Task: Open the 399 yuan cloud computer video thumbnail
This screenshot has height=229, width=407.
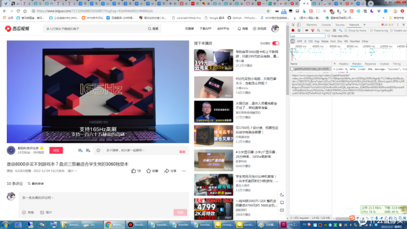Action: (213, 60)
